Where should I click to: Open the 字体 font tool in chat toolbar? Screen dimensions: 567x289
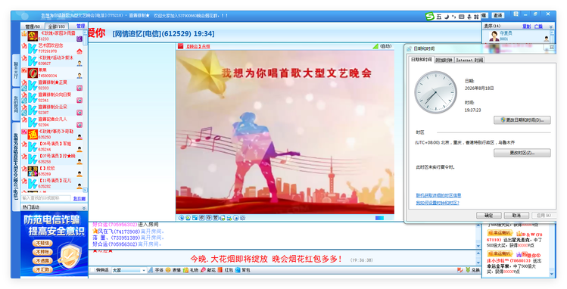(156, 270)
